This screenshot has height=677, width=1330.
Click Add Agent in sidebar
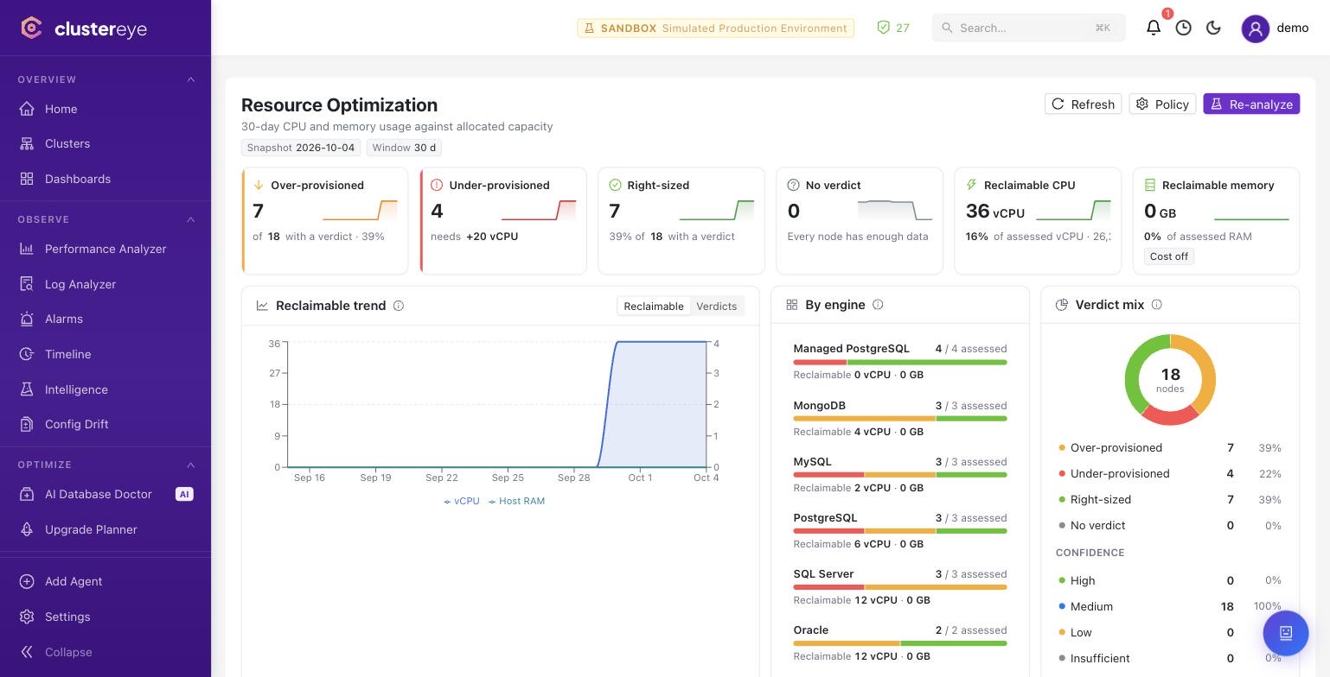[x=106, y=581]
